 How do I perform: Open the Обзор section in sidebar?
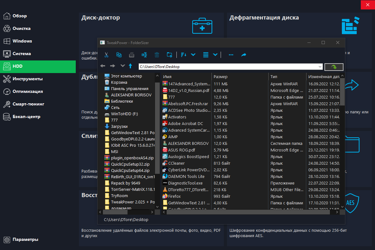pos(38,16)
